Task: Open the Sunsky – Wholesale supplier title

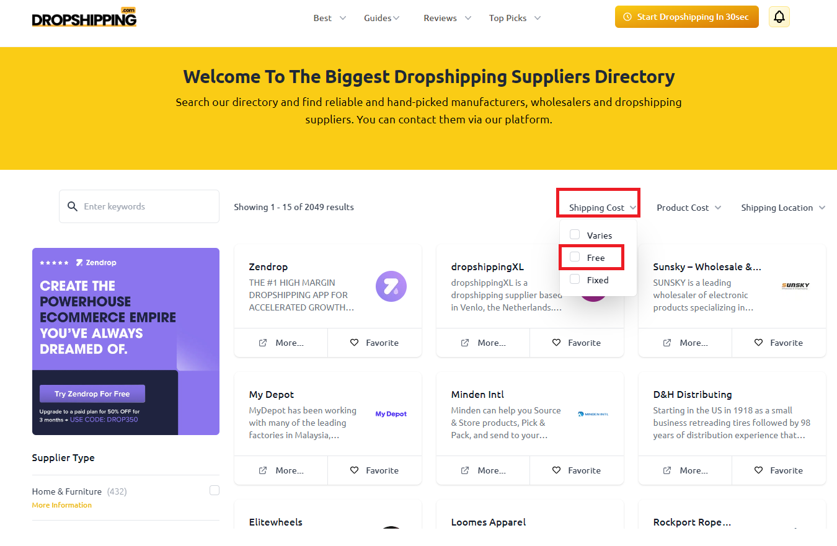Action: 707,266
